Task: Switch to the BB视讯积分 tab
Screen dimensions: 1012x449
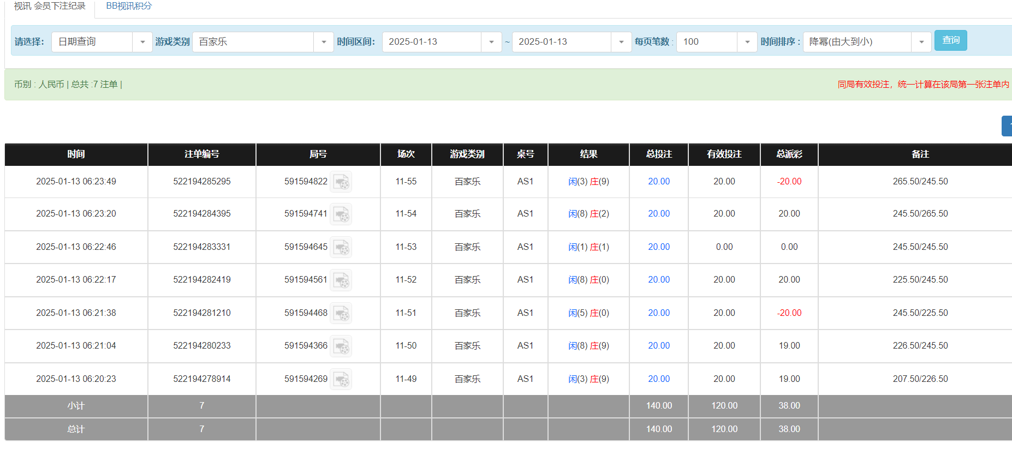Action: coord(129,6)
